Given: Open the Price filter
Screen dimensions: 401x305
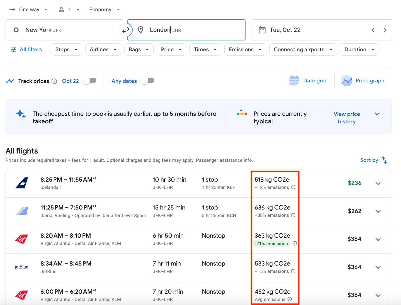Looking at the screenshot, I should coord(172,49).
